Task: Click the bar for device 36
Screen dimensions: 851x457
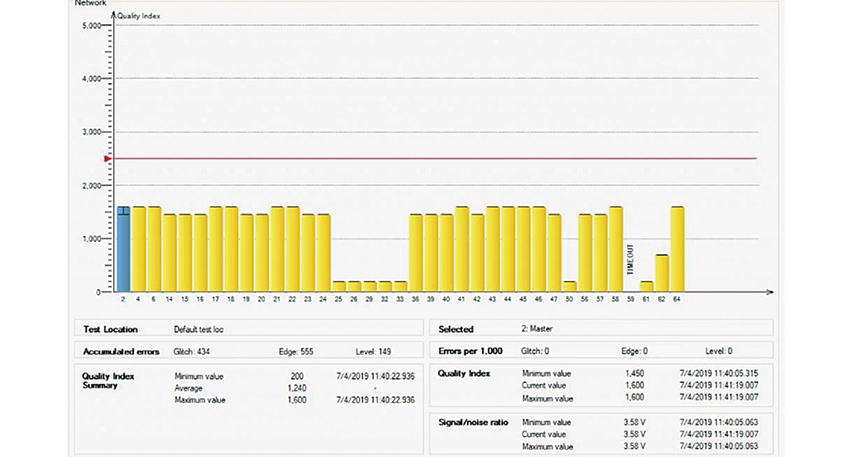Action: pyautogui.click(x=416, y=253)
